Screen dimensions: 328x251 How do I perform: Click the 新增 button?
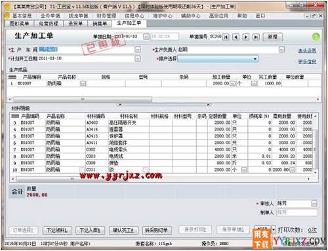click(273, 37)
